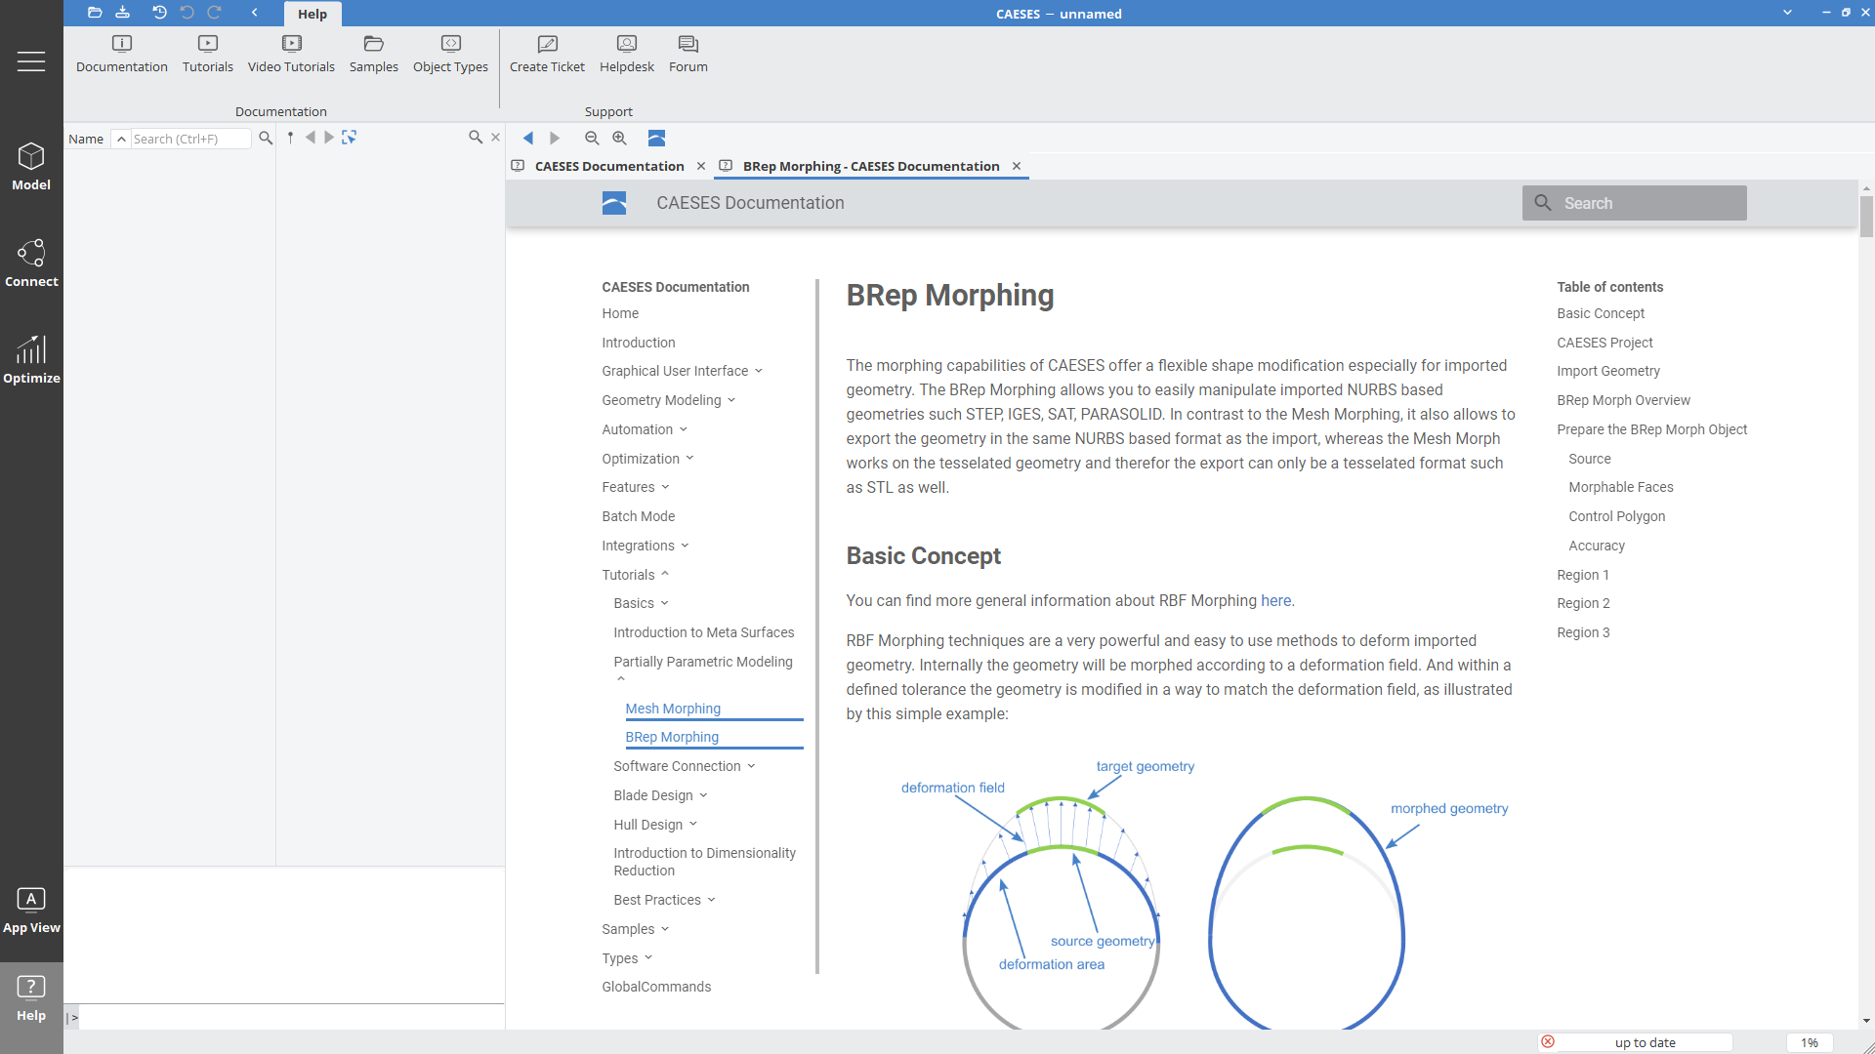Open the hamburger main menu
1875x1054 pixels.
pos(31,61)
